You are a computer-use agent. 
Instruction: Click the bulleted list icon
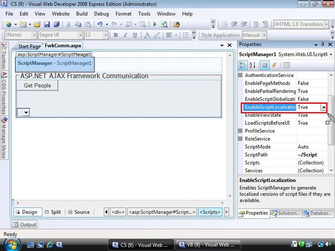click(186, 35)
